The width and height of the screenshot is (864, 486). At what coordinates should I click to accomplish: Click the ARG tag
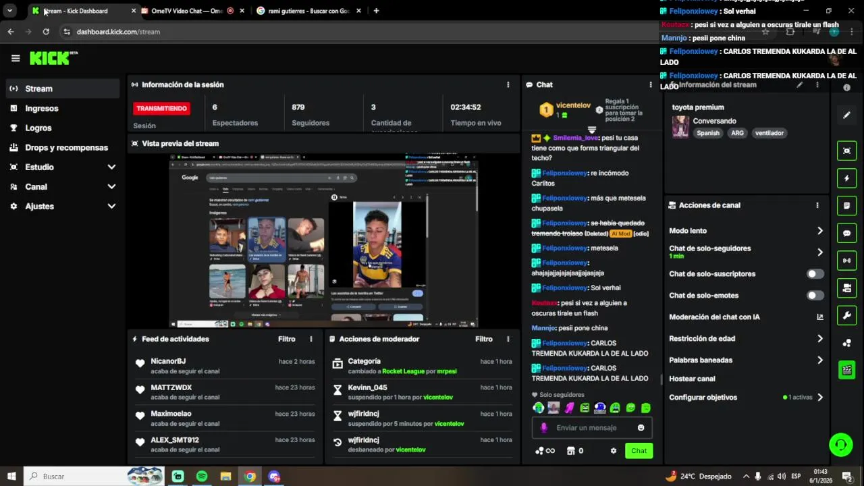click(x=737, y=133)
